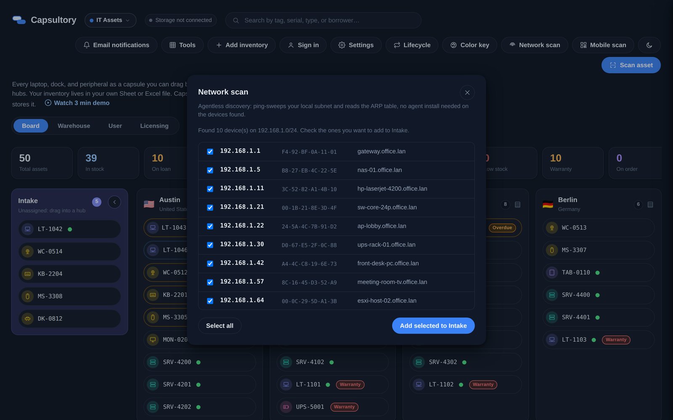Click the Add inventory button
The width and height of the screenshot is (673, 420).
point(241,45)
